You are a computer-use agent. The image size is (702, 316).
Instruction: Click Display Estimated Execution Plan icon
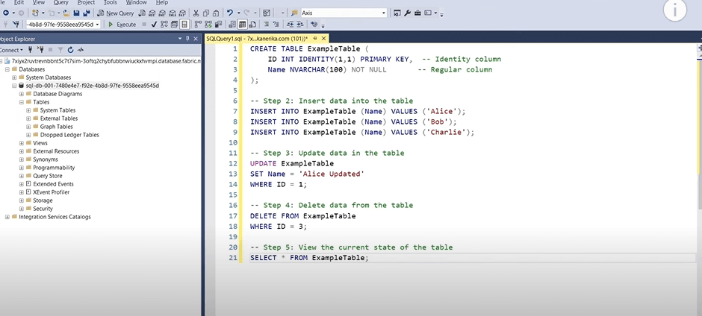pyautogui.click(x=164, y=25)
